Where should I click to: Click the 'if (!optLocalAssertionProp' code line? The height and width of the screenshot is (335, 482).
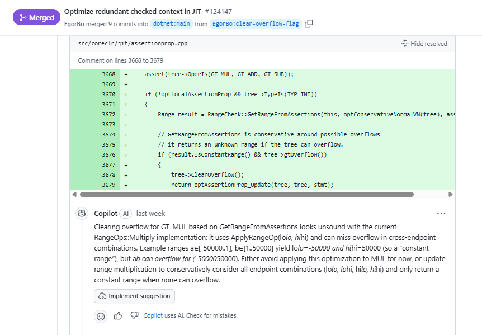(x=230, y=94)
